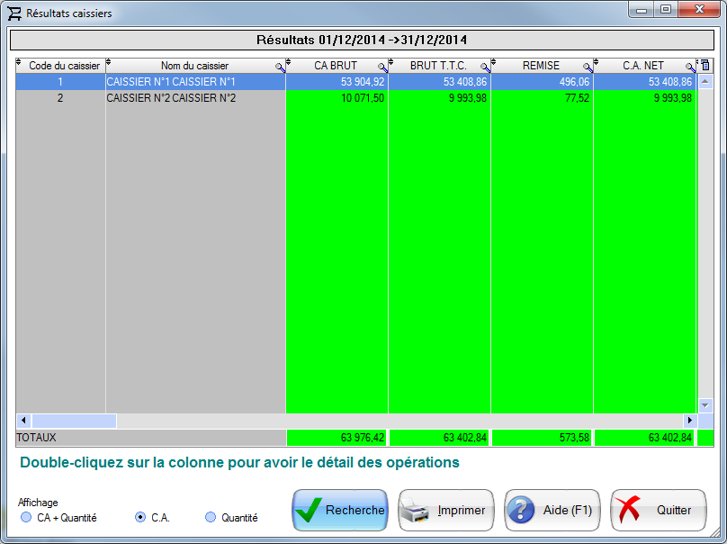Click the sort arrow on Code du caissier header

[x=20, y=63]
